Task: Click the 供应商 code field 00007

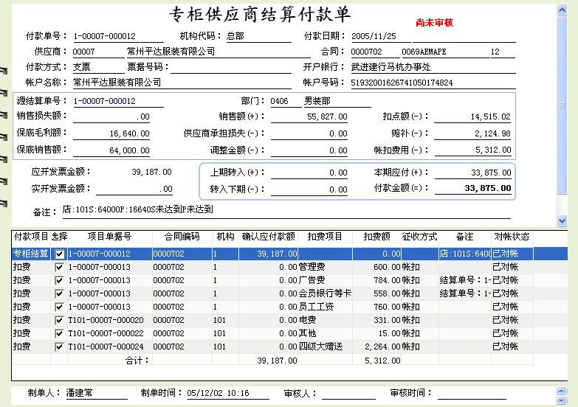Action: 98,52
